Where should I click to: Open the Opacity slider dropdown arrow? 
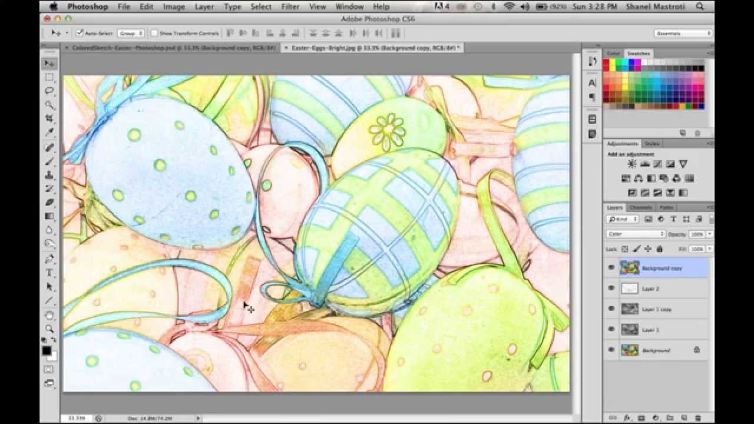(x=709, y=234)
